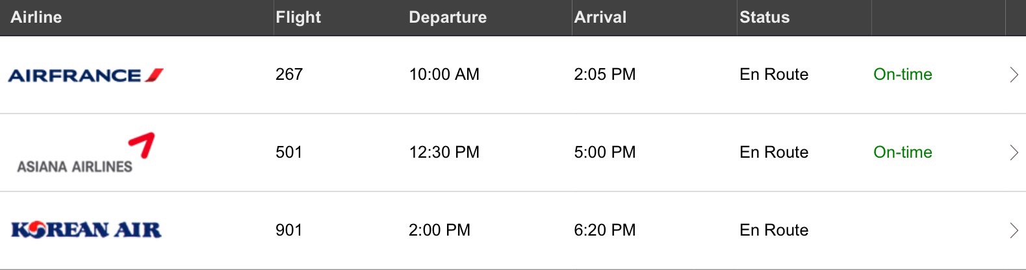Viewport: 1026px width, 270px height.
Task: Select flight number 267
Action: 289,75
